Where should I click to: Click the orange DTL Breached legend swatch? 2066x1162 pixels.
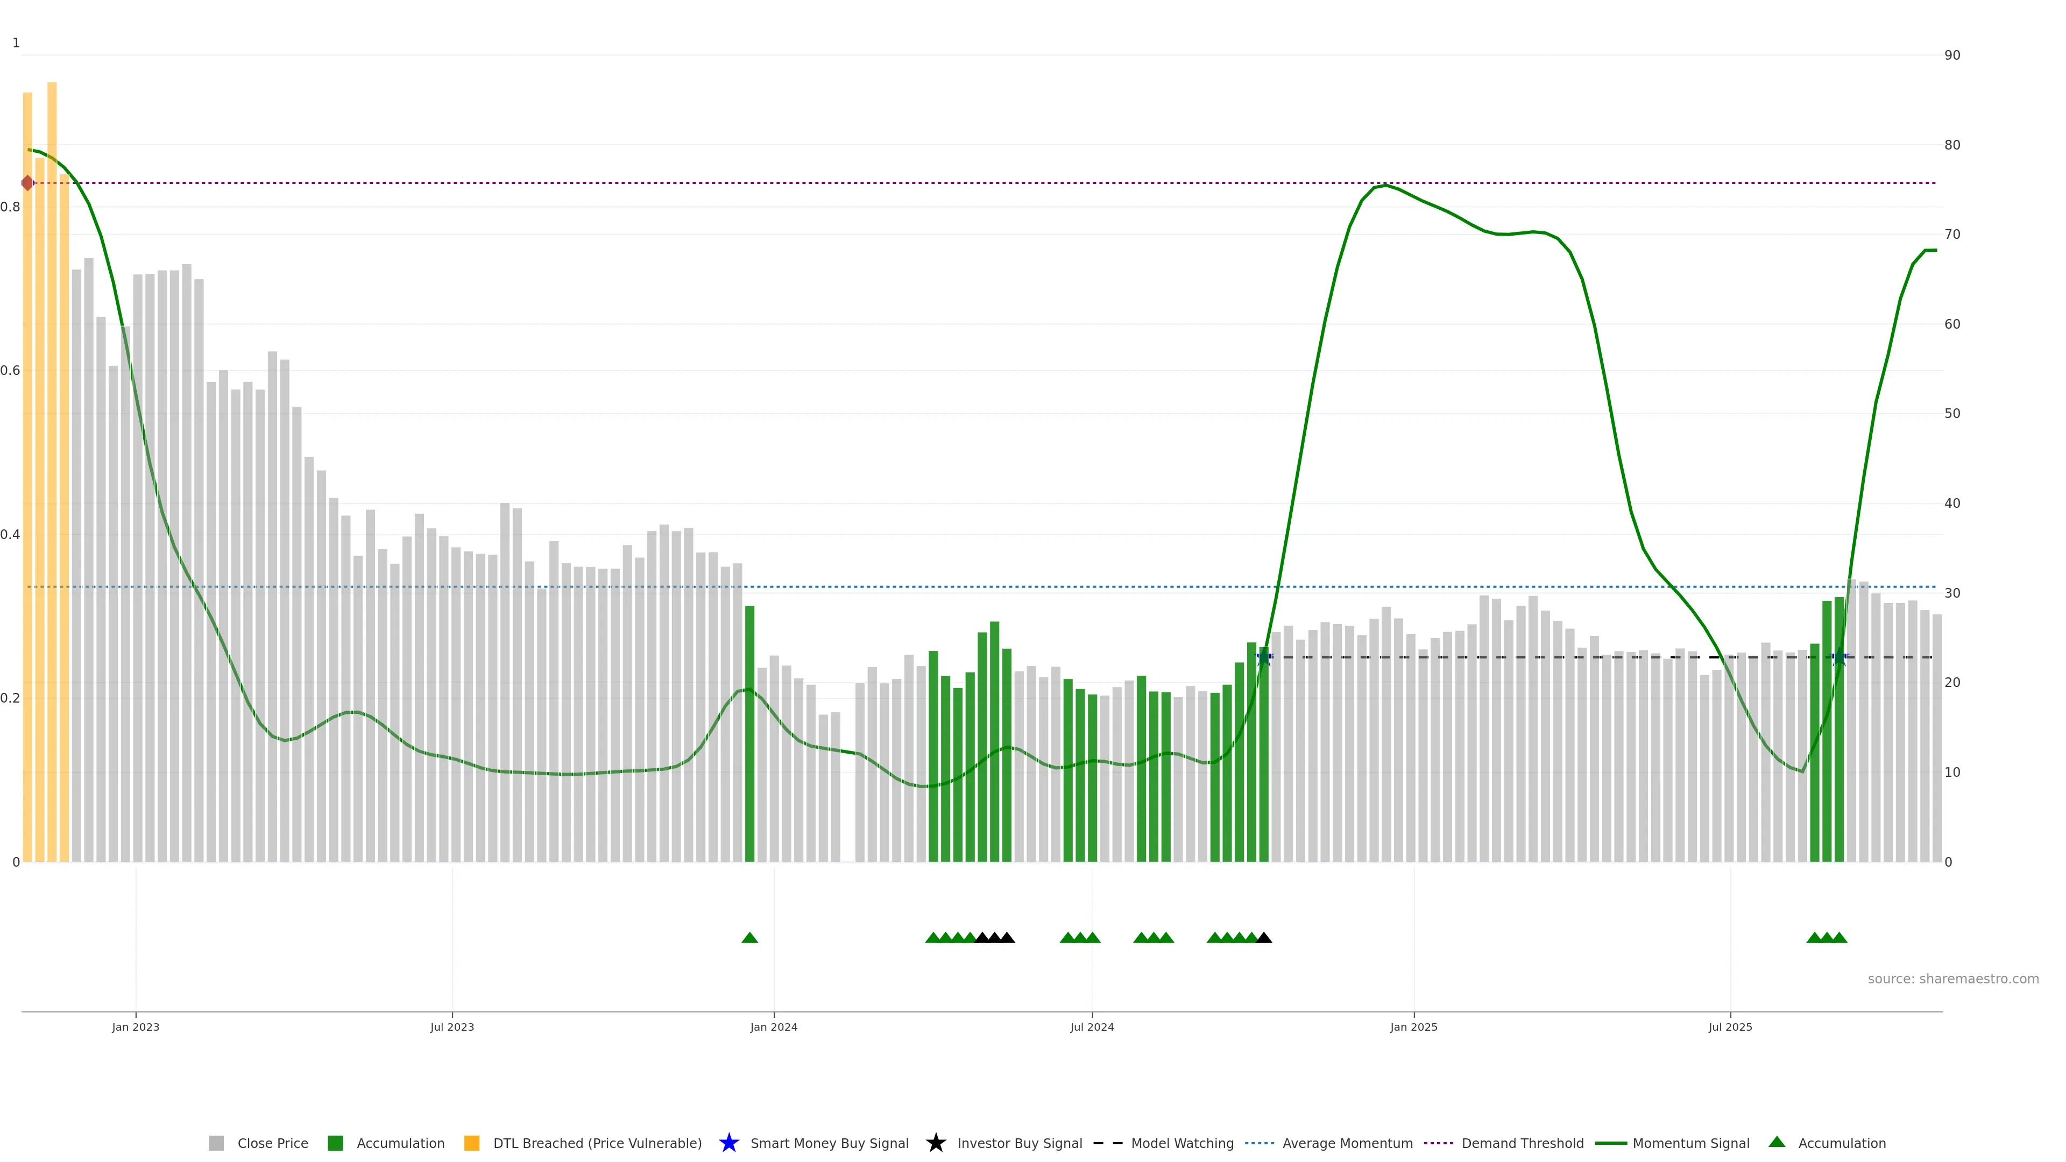(472, 1143)
